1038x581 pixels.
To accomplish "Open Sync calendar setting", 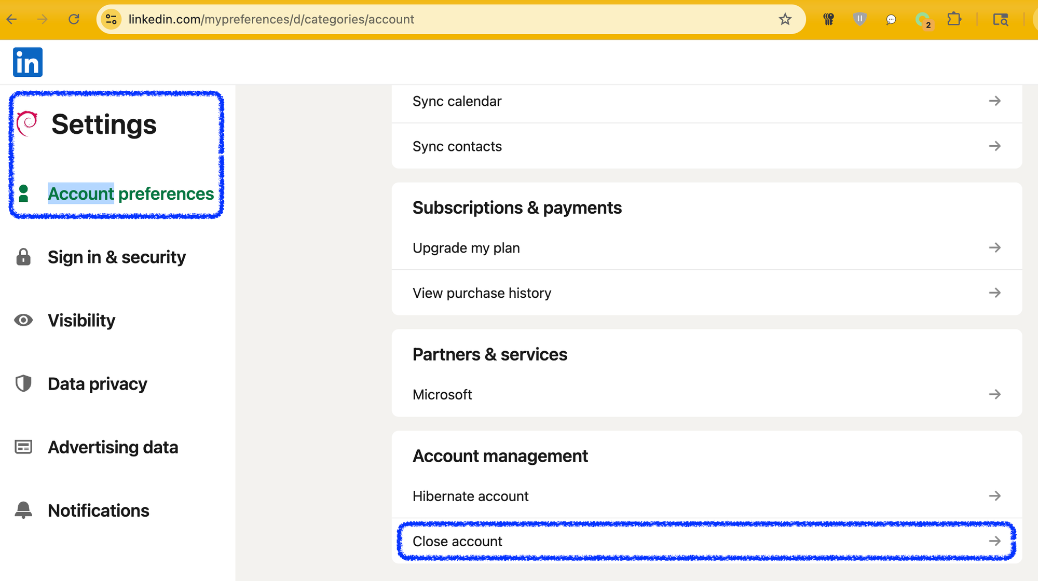I will [x=707, y=101].
